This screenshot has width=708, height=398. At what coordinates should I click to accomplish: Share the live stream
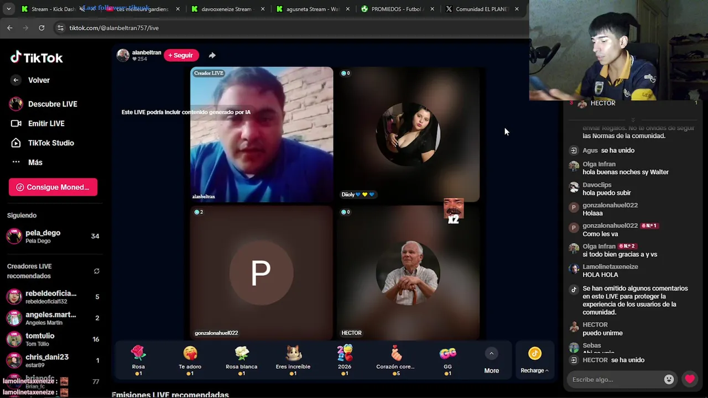click(x=212, y=55)
